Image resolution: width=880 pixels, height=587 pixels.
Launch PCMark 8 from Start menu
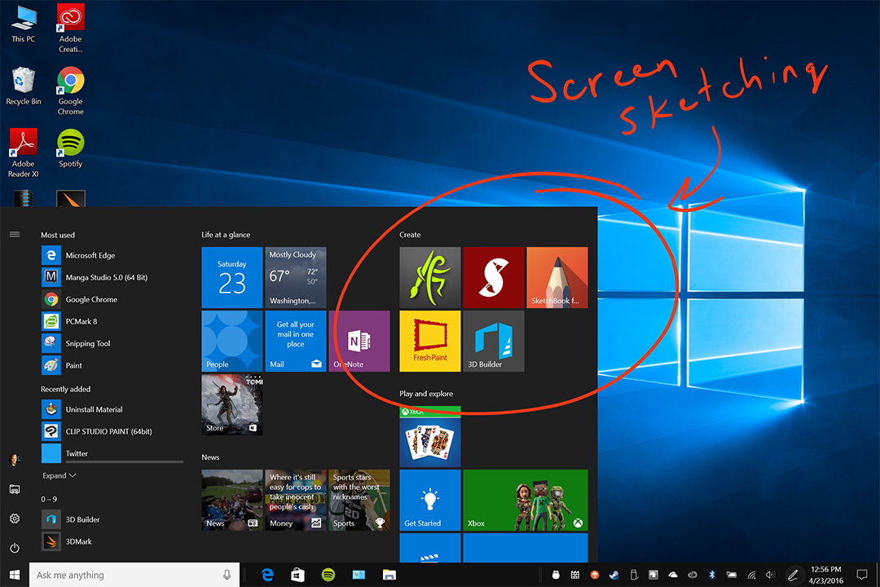112,321
